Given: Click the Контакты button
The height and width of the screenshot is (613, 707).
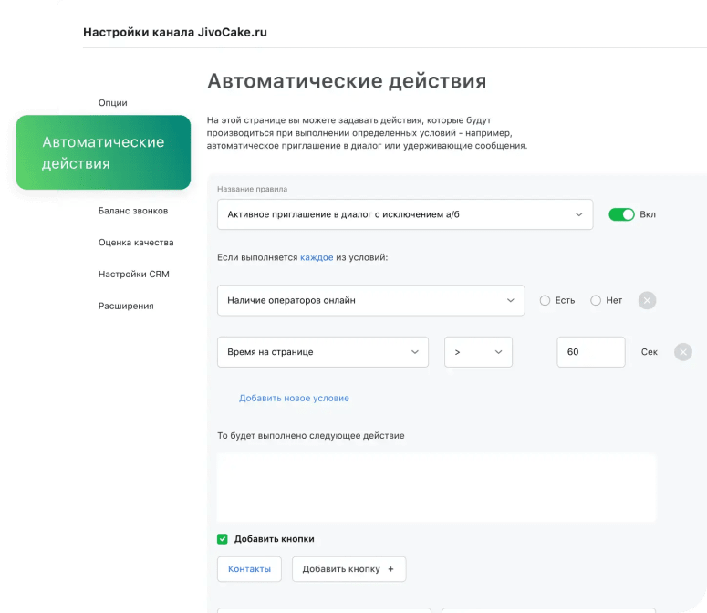Looking at the screenshot, I should [249, 569].
